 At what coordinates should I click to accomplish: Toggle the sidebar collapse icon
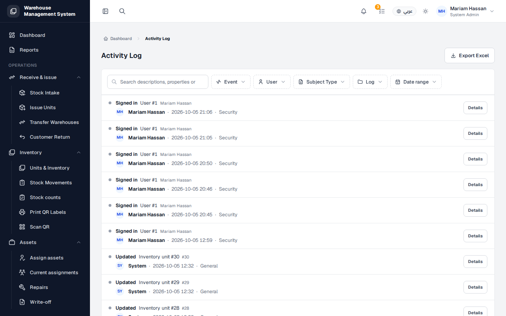[x=105, y=11]
